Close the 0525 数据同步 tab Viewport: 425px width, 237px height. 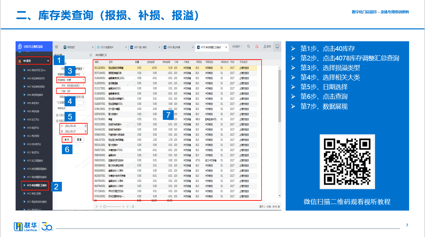point(126,48)
